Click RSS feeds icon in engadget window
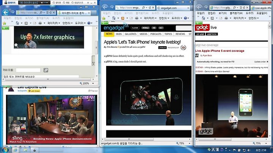The width and height of the screenshot is (273, 153). tap(123, 18)
